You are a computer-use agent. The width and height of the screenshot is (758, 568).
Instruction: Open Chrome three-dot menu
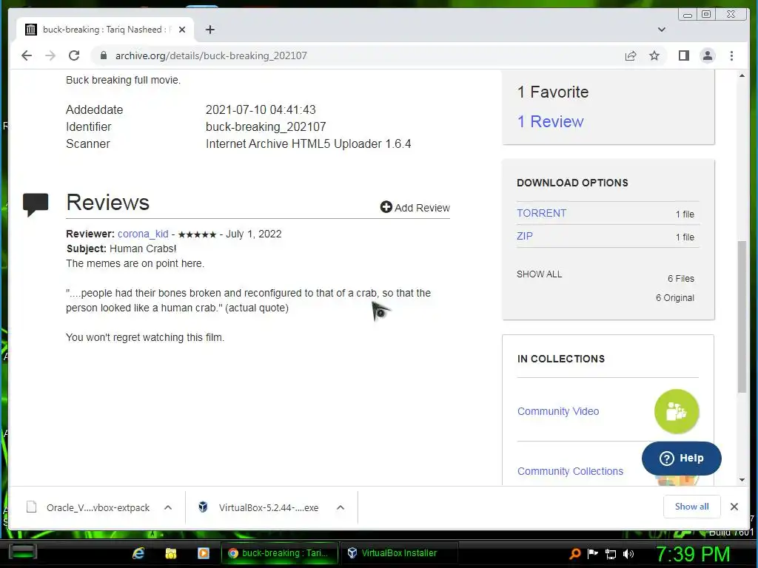731,55
